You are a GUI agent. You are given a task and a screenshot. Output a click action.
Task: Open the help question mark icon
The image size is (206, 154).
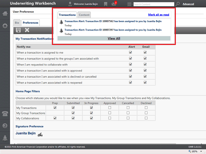5,126
